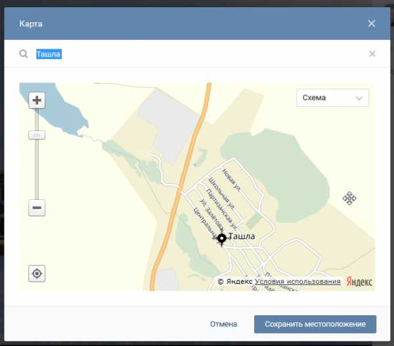Click the Партизанская ул. street label

[221, 209]
